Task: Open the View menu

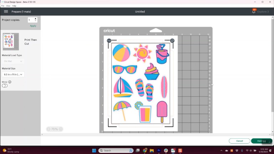Action: pos(8,6)
